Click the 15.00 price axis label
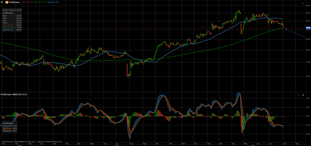The image size is (311, 146). click(308, 76)
